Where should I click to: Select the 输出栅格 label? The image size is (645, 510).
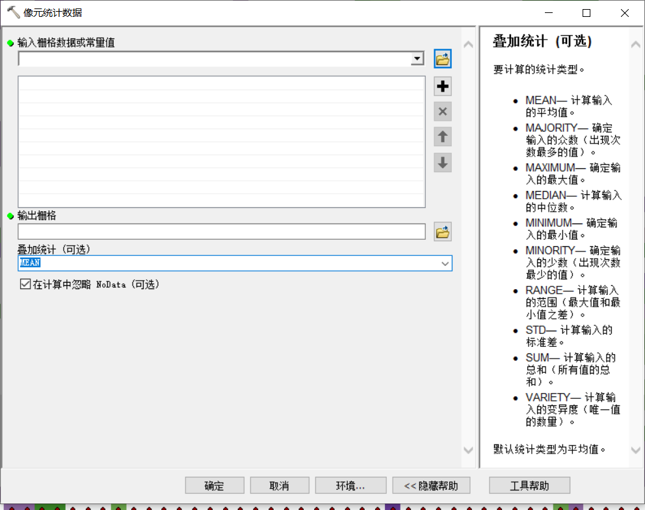pyautogui.click(x=36, y=216)
